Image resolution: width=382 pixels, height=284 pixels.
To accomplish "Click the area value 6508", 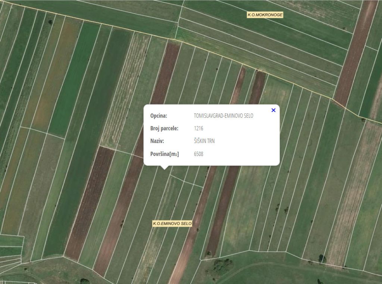I will click(x=198, y=154).
